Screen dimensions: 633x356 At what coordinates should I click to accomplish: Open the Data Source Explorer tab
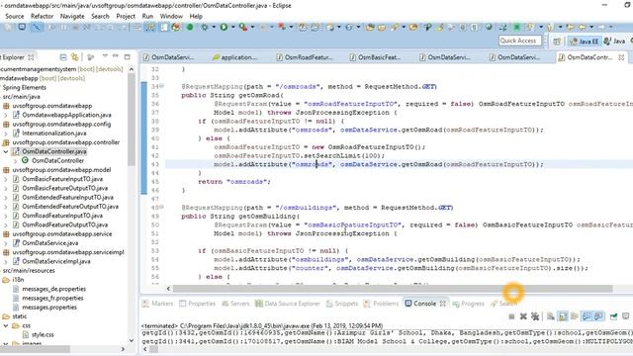tap(288, 304)
